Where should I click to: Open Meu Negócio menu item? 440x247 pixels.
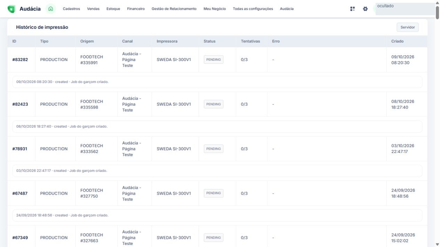point(215,9)
